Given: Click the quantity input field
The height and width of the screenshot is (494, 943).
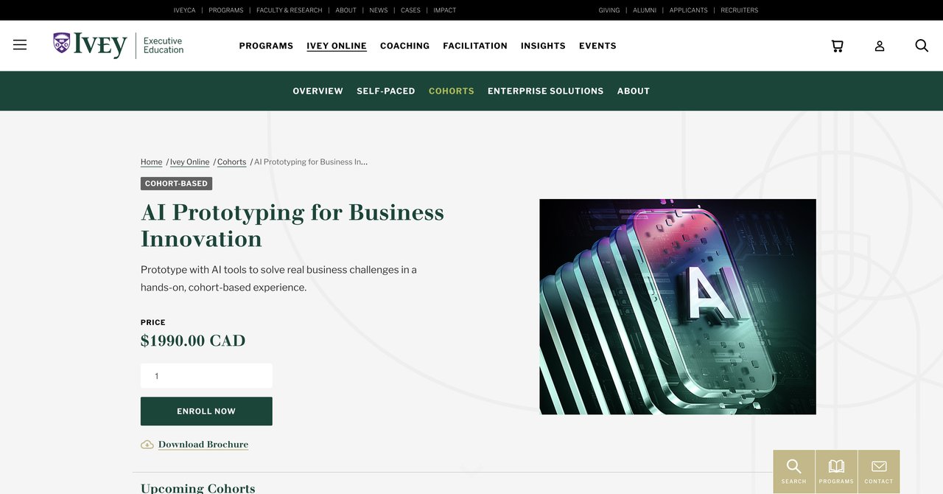Looking at the screenshot, I should tap(206, 376).
